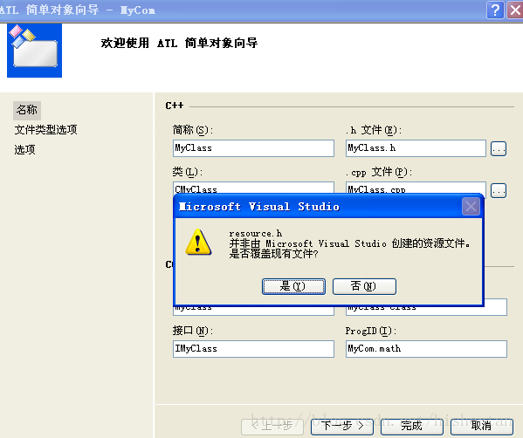Click 完成 to finish the wizard
523x438 pixels.
click(x=411, y=426)
